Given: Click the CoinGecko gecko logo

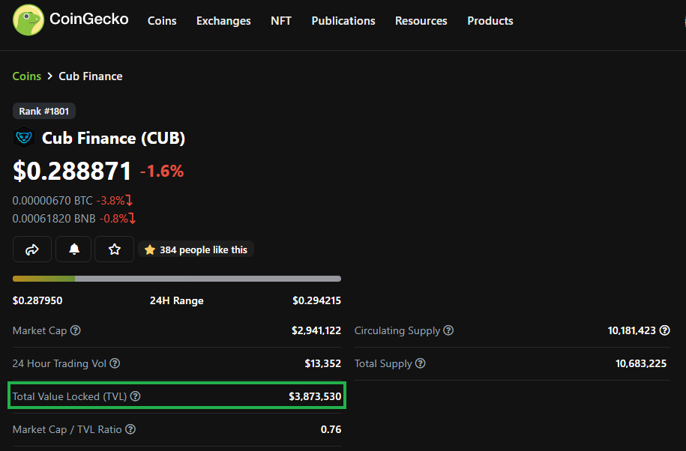Looking at the screenshot, I should [28, 20].
